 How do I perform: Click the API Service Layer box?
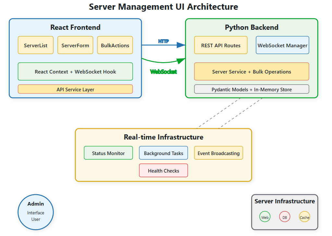coord(75,89)
